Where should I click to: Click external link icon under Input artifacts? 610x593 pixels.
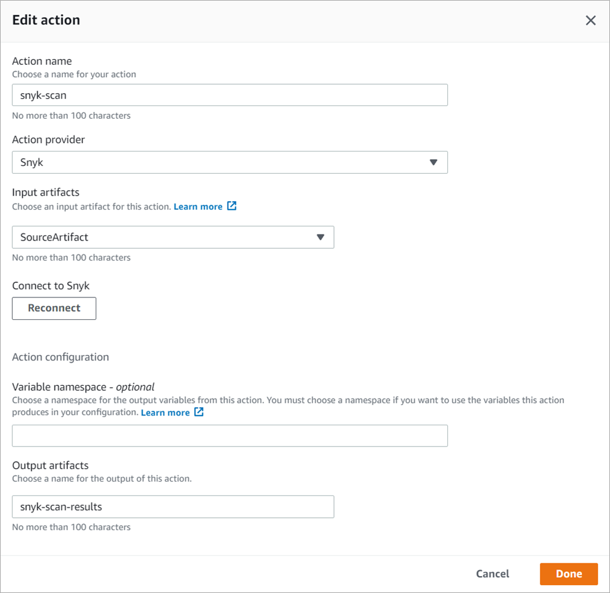point(232,206)
